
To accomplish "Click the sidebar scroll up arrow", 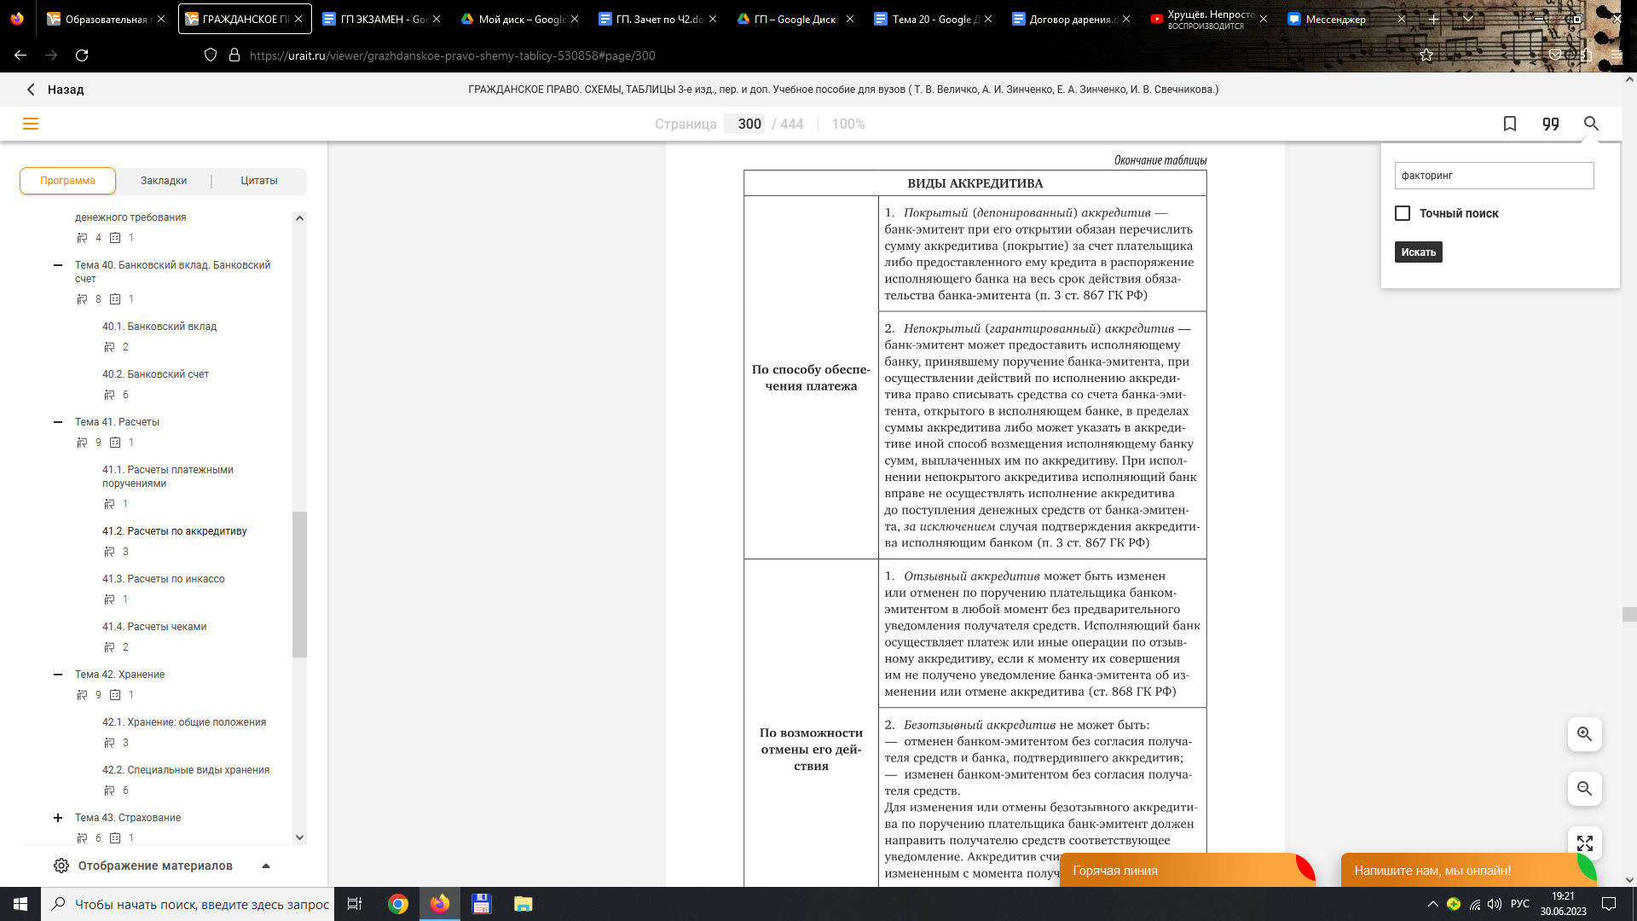I will (x=299, y=218).
